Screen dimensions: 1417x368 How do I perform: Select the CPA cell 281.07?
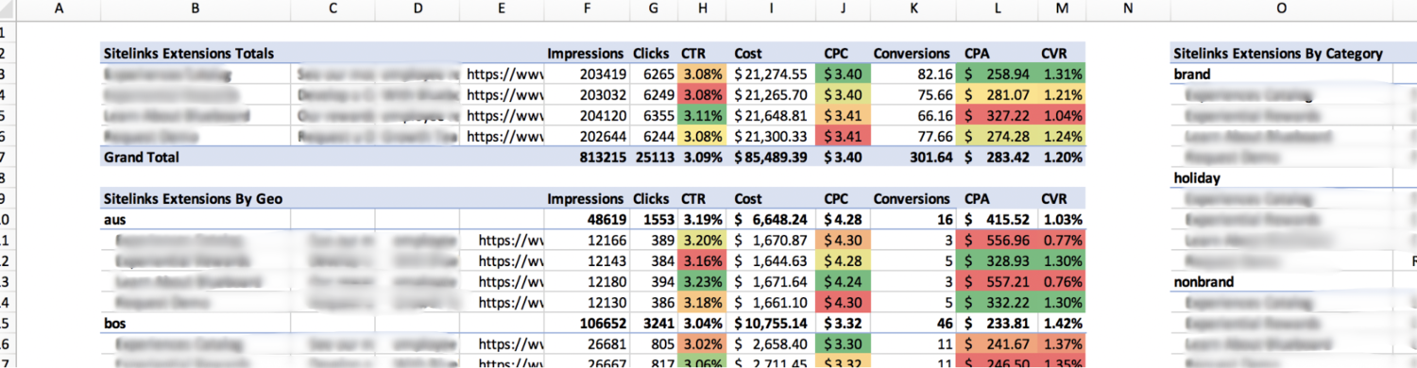(x=998, y=95)
